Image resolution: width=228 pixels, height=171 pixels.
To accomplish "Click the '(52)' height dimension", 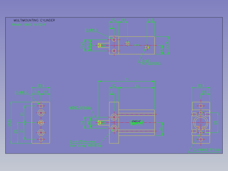I will (x=9, y=122).
